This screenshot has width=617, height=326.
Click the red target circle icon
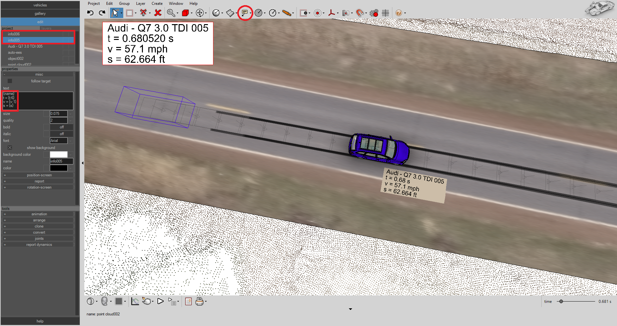(318, 13)
